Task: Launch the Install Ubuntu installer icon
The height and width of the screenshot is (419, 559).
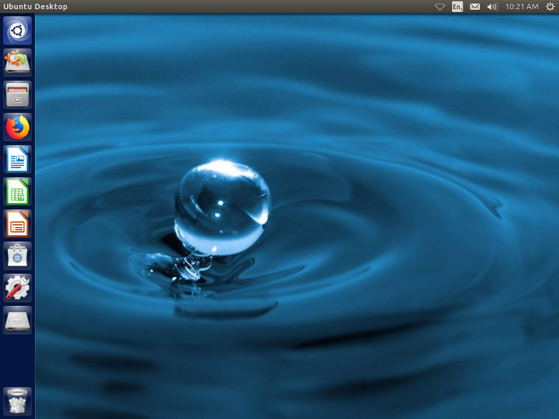Action: pyautogui.click(x=17, y=63)
